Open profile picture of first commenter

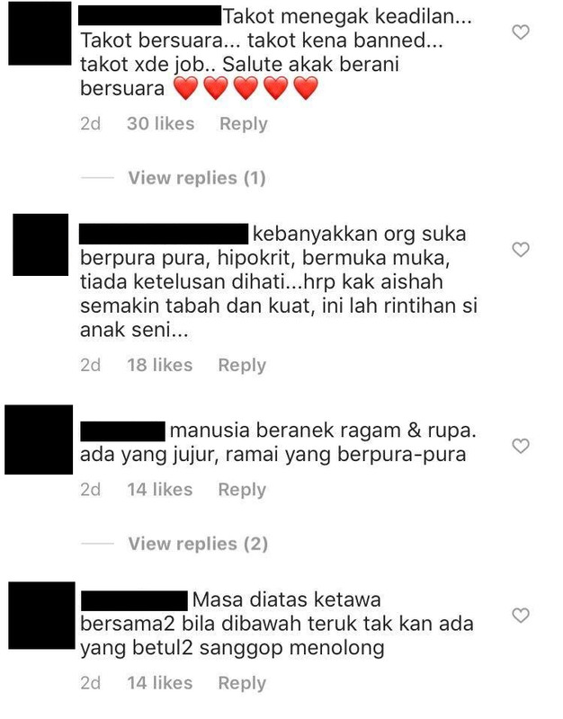[40, 33]
